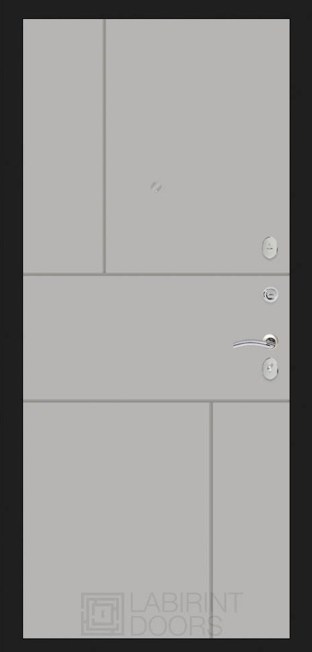Viewport: 312px width, 652px height.
Task: Click the curved chrome door handle lever
Action: [x=252, y=343]
